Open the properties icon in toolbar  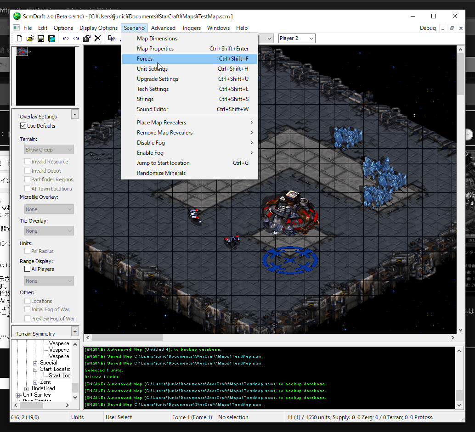point(86,39)
